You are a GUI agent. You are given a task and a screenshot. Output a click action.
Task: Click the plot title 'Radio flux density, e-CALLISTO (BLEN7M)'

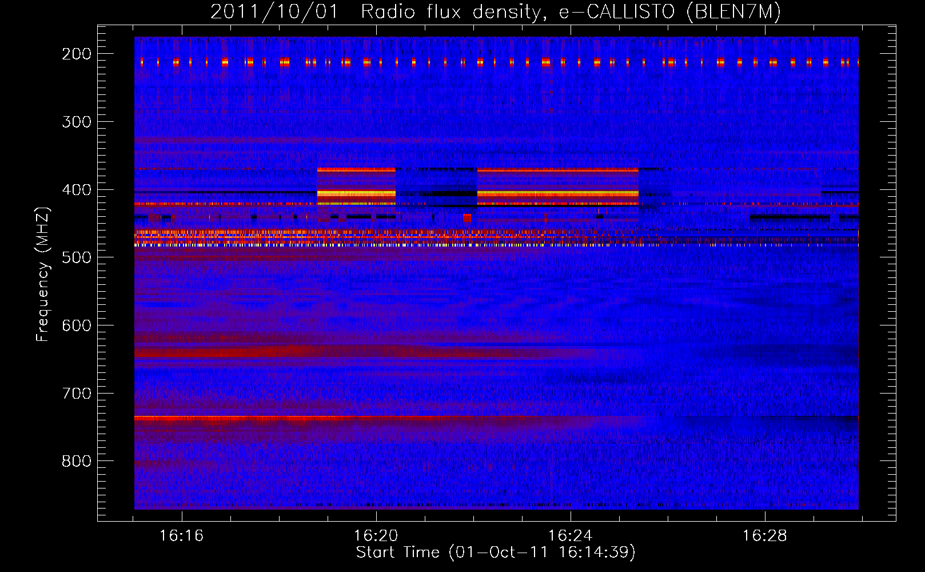click(571, 12)
